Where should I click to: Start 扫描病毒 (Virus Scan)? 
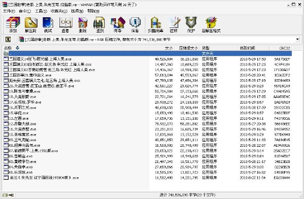(x=156, y=25)
